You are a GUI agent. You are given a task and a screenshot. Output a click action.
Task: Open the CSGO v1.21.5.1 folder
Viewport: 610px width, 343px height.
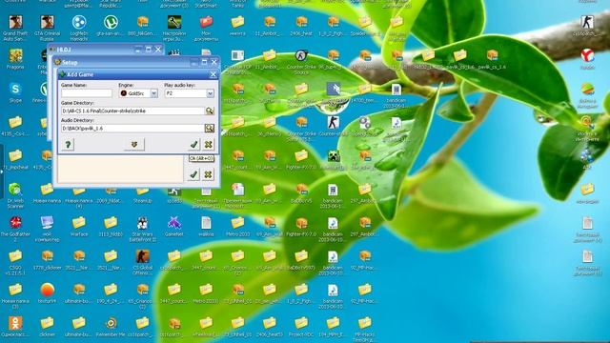[15, 256]
